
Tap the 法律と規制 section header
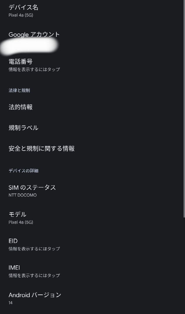pos(19,90)
